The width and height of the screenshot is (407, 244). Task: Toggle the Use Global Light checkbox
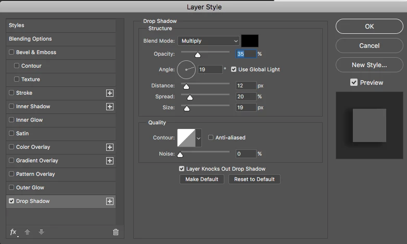[234, 69]
